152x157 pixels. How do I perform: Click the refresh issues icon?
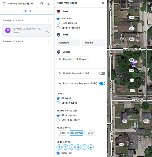click(42, 4)
